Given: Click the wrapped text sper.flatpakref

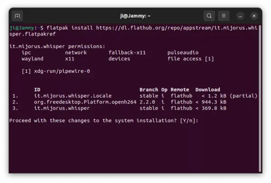Looking at the screenshot, I should coord(33,34).
